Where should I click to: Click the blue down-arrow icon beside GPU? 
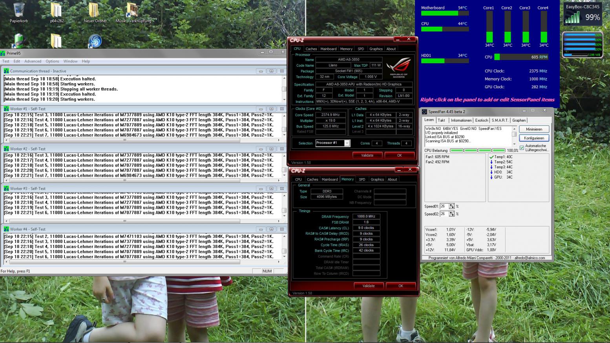[x=491, y=177]
